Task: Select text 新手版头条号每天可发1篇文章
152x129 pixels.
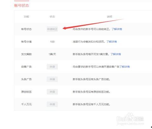Action: [x=91, y=54]
